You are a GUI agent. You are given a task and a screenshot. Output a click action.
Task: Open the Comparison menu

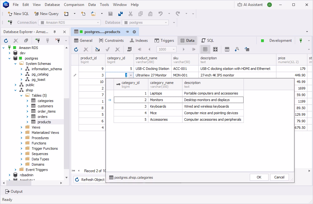click(x=74, y=5)
